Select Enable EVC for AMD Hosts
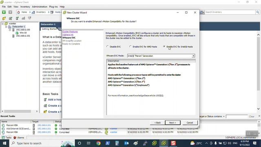This screenshot has height=147, width=261. 130,47
